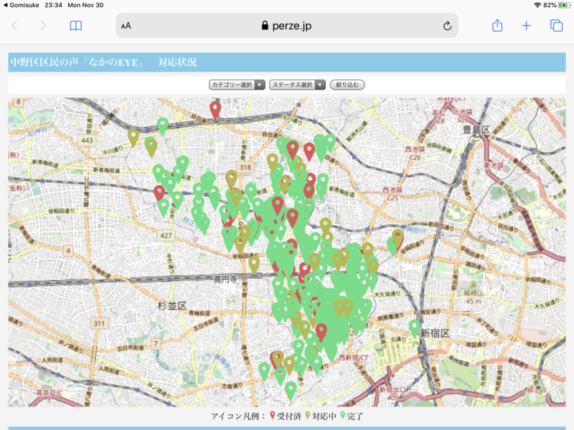Open the AA reader and text size menu

pos(126,26)
